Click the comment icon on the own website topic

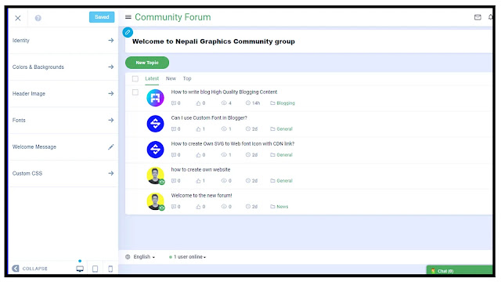click(174, 181)
